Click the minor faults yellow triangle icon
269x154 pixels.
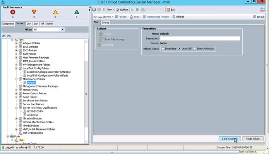pyautogui.click(x=55, y=12)
